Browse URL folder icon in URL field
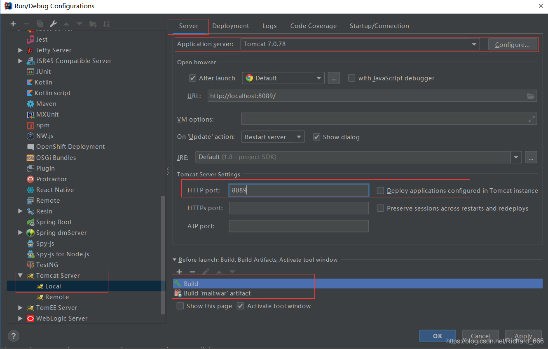The image size is (548, 349). click(x=531, y=96)
